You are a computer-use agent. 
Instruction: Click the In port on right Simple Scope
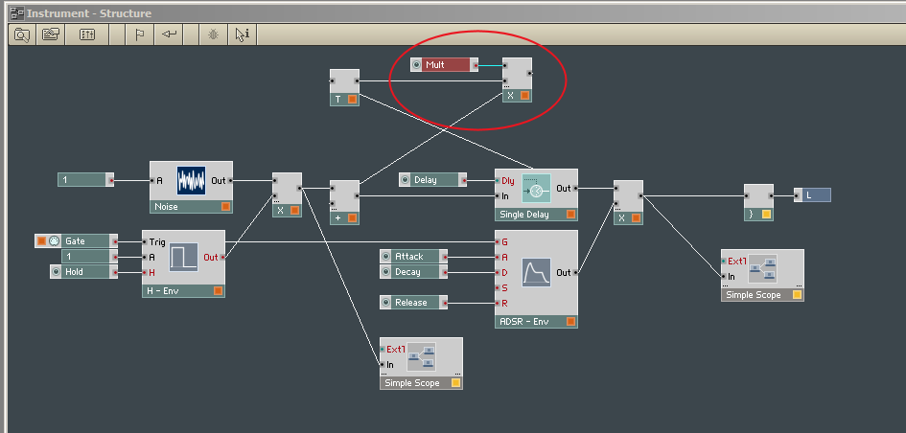pyautogui.click(x=724, y=277)
